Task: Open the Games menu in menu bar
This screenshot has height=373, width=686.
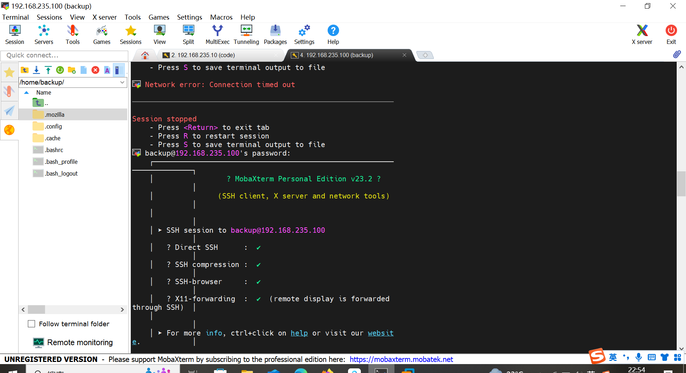Action: point(159,17)
